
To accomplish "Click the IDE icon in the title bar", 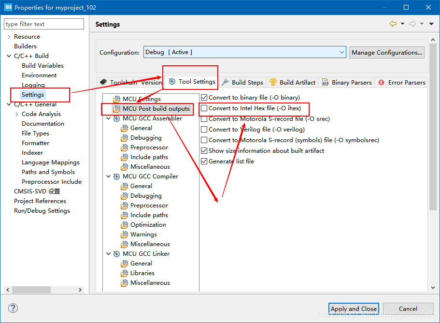I will pos(8,7).
